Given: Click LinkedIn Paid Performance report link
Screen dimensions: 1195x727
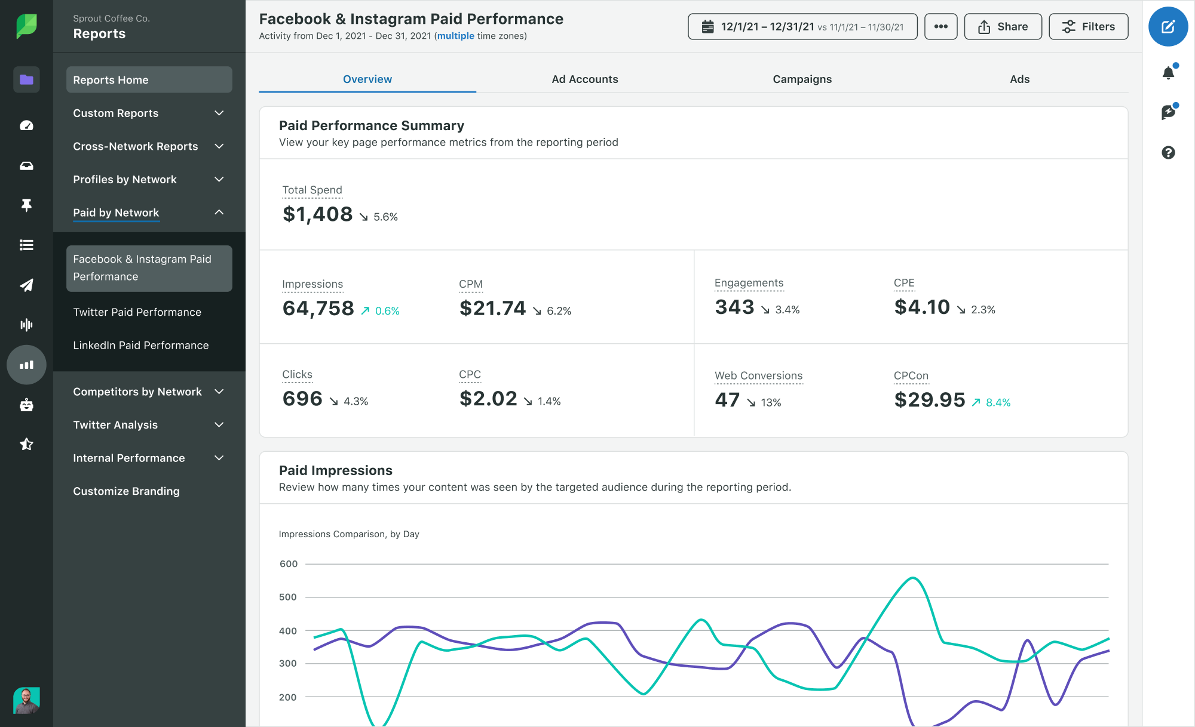Looking at the screenshot, I should [141, 344].
